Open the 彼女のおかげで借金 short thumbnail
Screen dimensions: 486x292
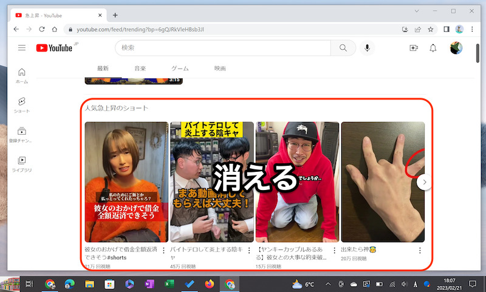[x=126, y=182]
